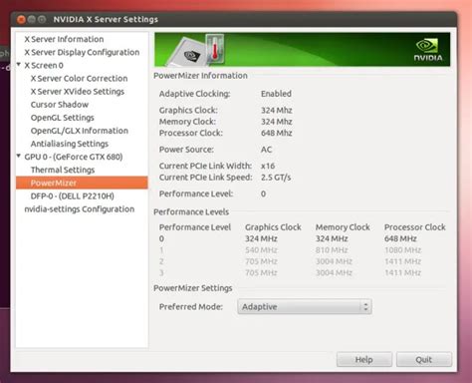472x383 pixels.
Task: Click the Power Source AC value
Action: click(266, 150)
